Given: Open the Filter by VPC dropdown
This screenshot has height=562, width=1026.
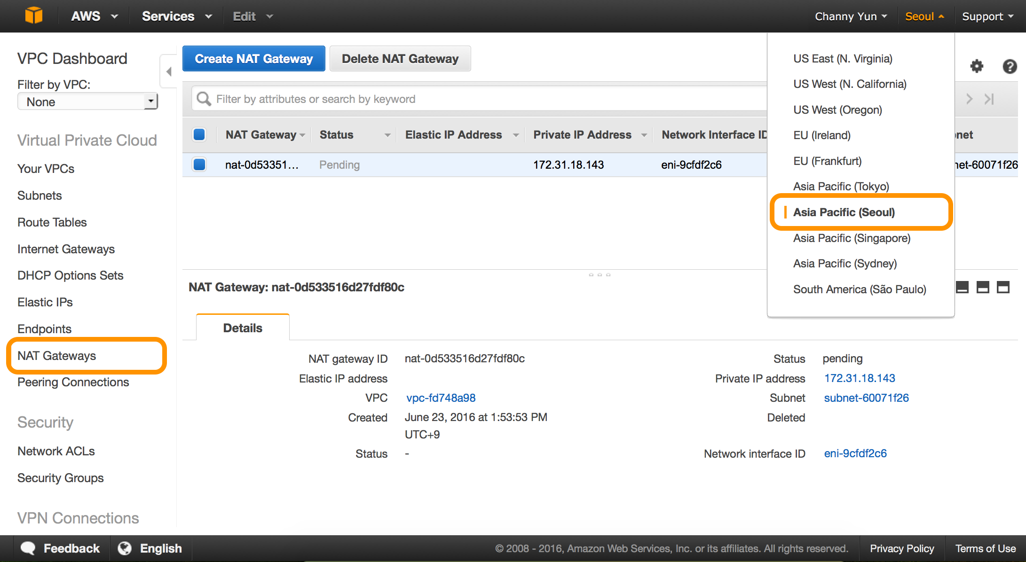Looking at the screenshot, I should [x=87, y=101].
